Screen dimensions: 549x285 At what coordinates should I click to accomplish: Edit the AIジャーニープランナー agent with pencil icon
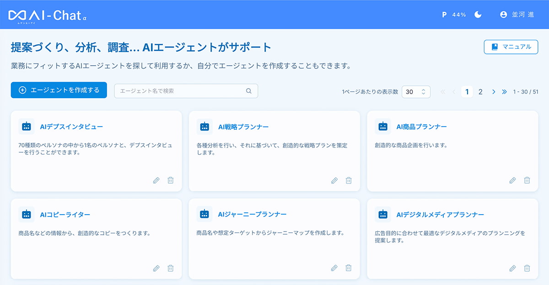coord(334,268)
